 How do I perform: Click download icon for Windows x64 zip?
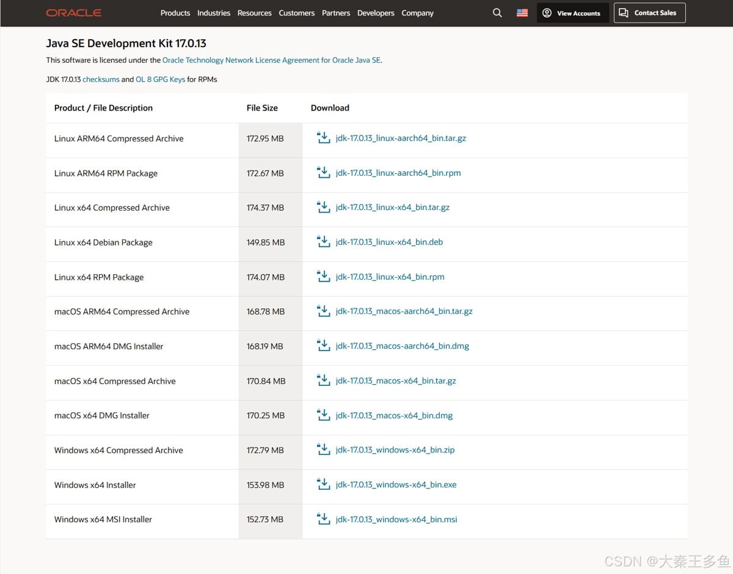click(323, 449)
